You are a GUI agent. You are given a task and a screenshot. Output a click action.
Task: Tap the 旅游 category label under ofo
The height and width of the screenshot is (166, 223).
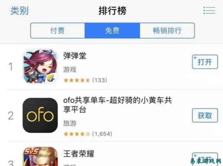[70, 123]
